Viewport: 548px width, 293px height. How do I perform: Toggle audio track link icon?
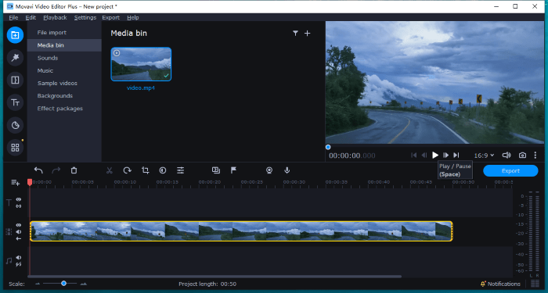(19, 264)
